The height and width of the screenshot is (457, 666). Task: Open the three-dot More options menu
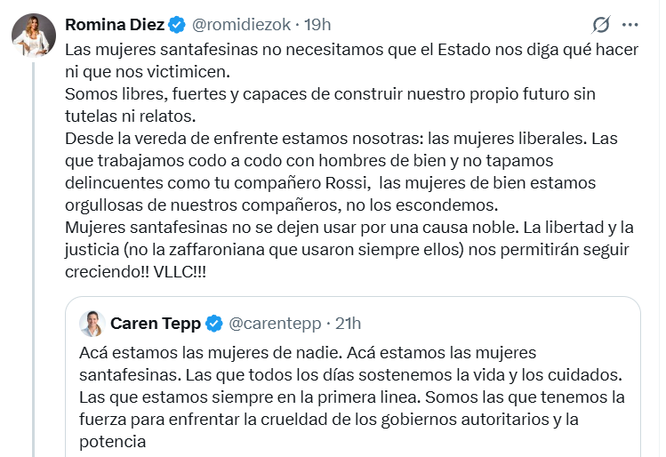[630, 23]
